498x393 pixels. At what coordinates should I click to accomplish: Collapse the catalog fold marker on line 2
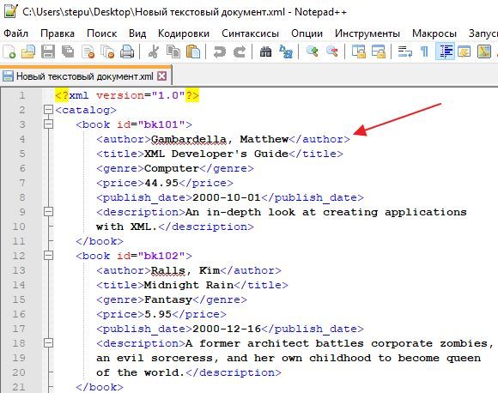(48, 110)
